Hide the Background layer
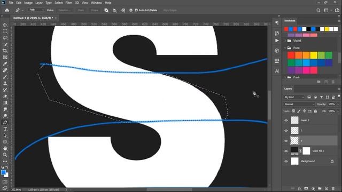 [286, 161]
